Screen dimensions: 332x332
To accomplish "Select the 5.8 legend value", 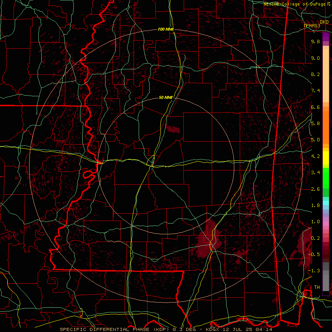I will point(315,124).
